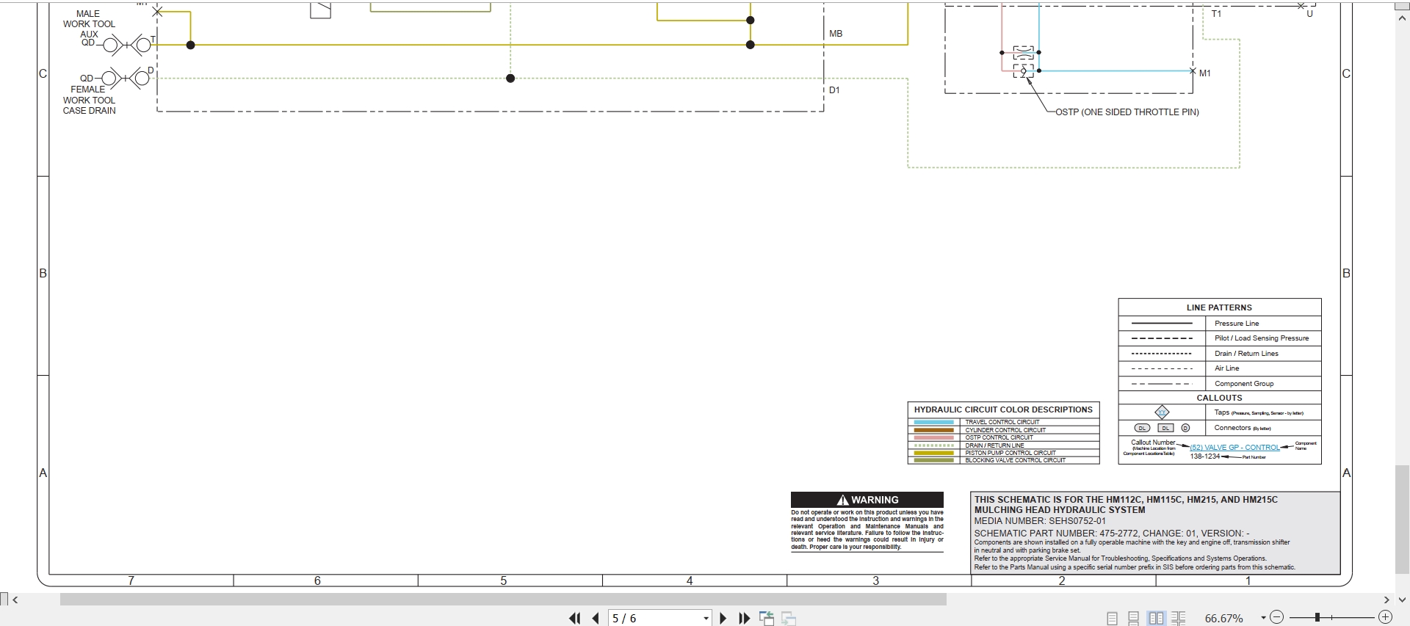Click the 138-1234 part number text
1410x626 pixels.
click(x=1204, y=456)
